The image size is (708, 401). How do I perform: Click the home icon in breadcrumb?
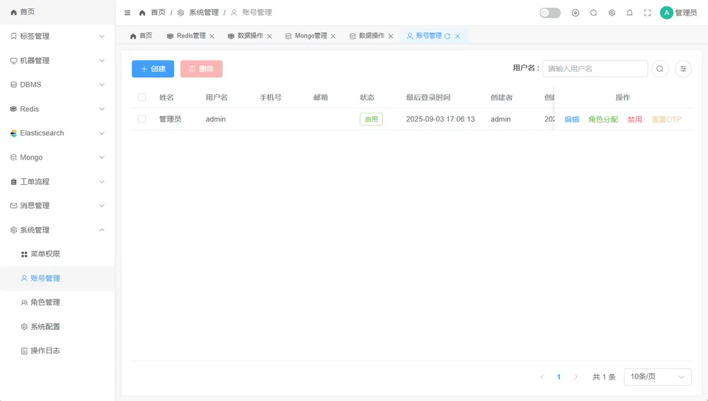point(143,13)
